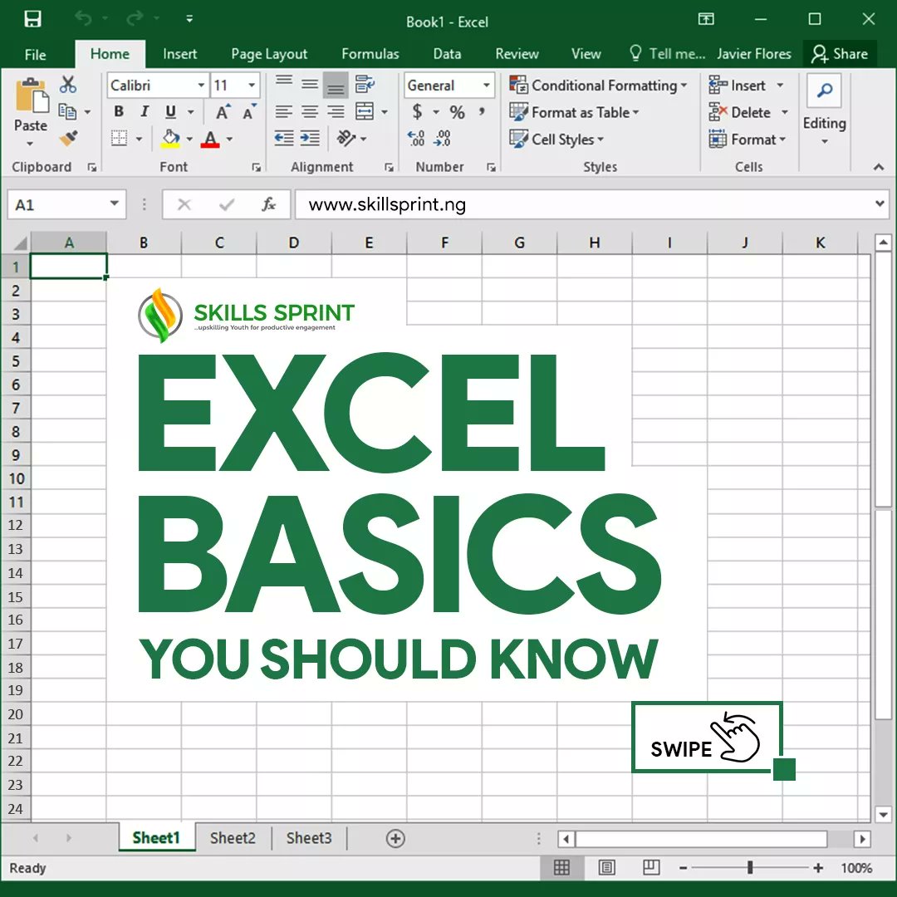Select the Format Painter brush

[x=68, y=139]
